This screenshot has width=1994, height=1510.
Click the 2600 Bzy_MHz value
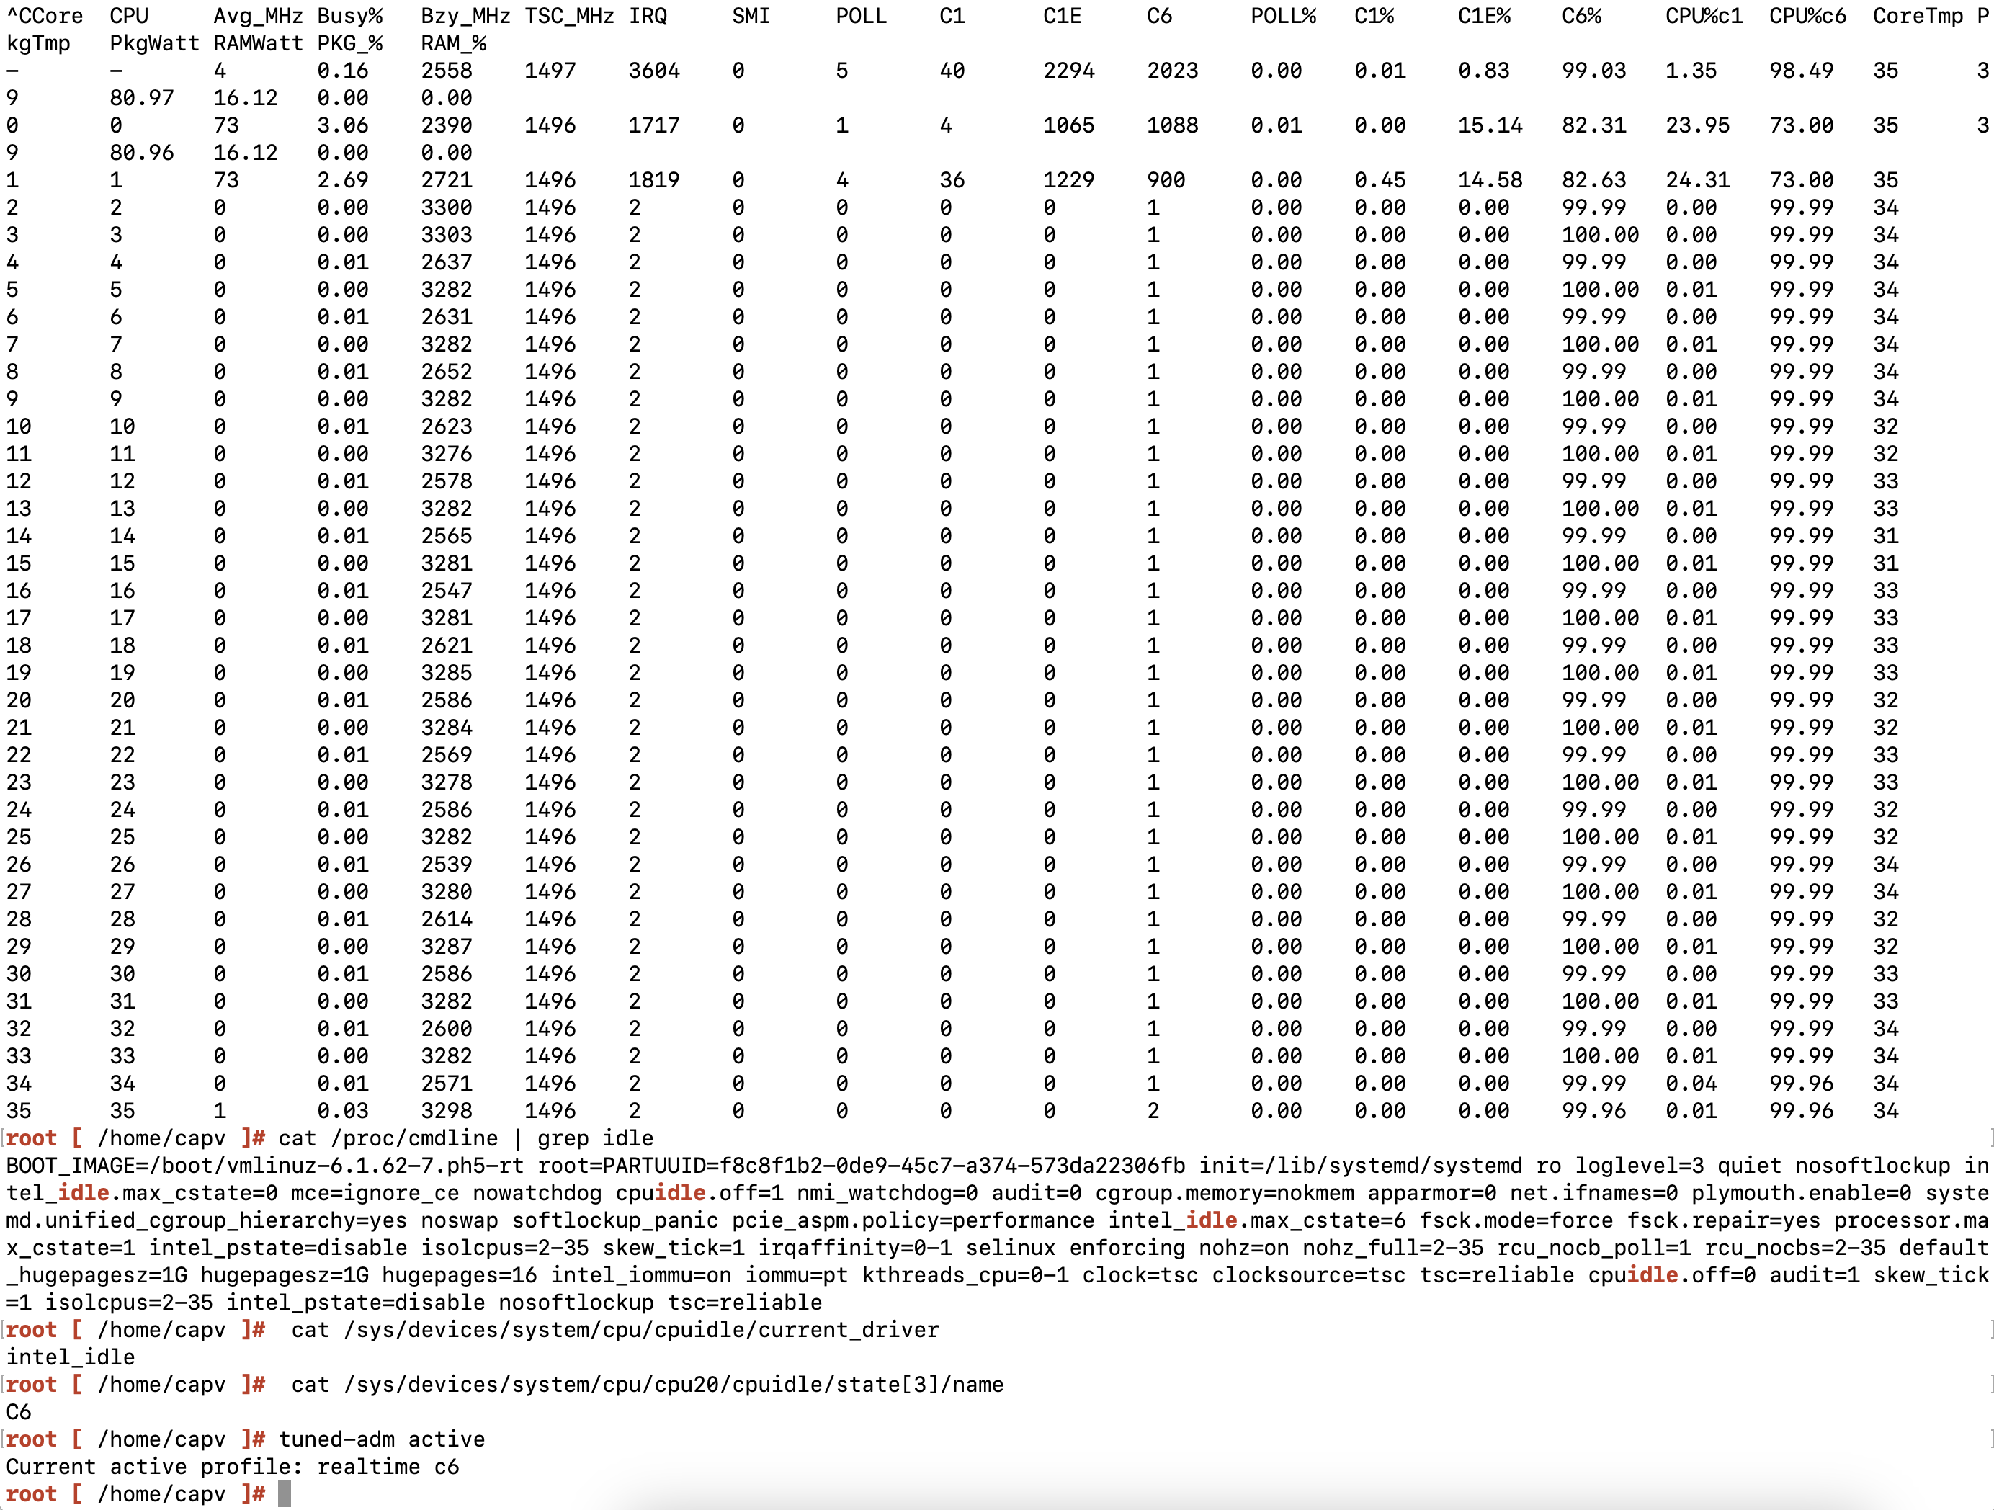pos(446,1029)
